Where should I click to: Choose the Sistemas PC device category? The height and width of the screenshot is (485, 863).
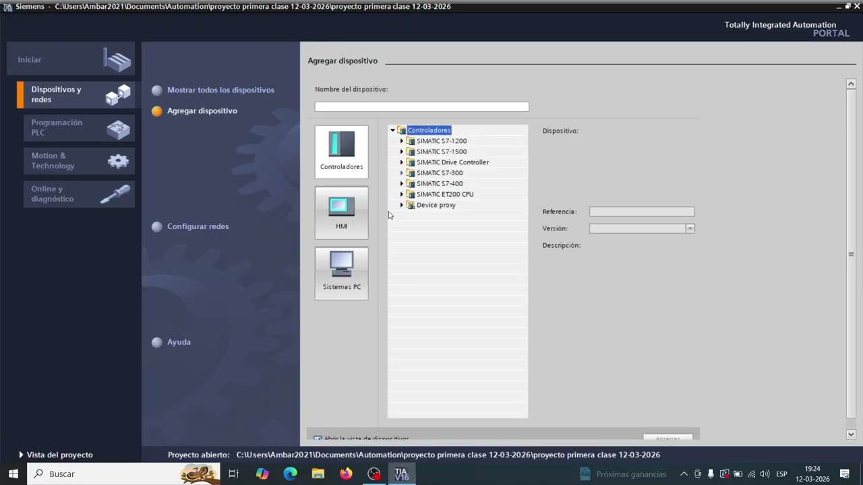click(x=341, y=273)
